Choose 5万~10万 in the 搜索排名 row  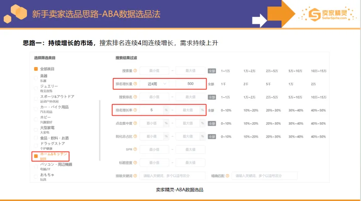296,97
